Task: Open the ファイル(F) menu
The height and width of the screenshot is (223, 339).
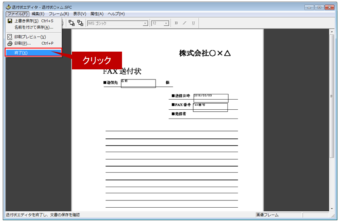Action: pos(17,14)
